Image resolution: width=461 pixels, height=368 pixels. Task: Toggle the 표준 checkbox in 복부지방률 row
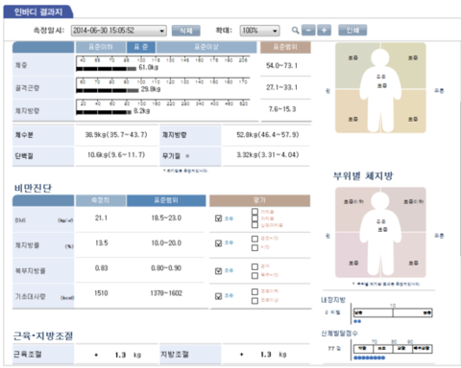[x=218, y=271]
